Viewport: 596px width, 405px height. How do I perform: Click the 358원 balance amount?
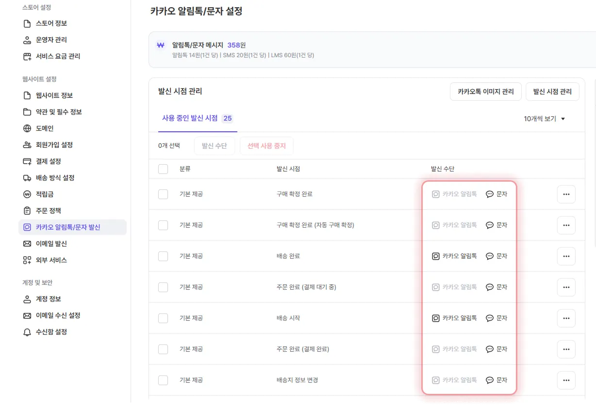tap(237, 45)
